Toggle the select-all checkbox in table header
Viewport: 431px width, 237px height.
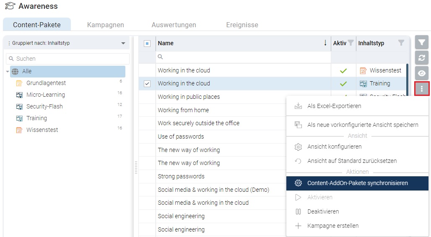coord(147,43)
